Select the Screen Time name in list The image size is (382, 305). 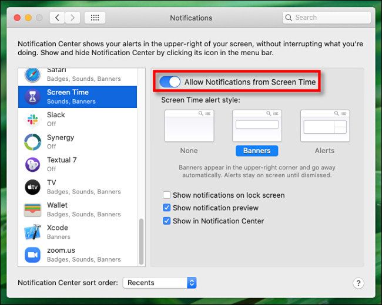pyautogui.click(x=68, y=93)
